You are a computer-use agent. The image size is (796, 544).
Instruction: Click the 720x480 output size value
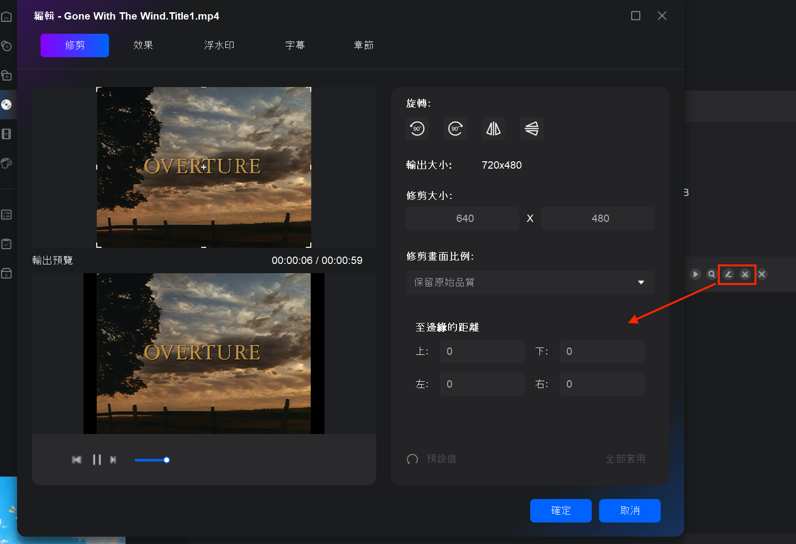[502, 165]
